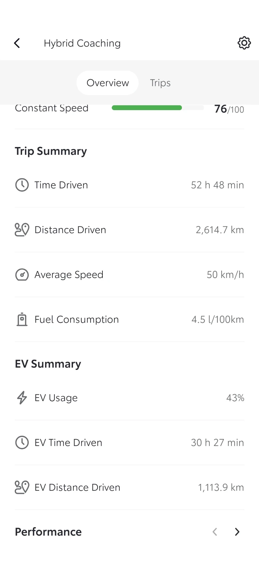Image resolution: width=259 pixels, height=578 pixels.
Task: Tap the EV Usage lightning bolt icon
Action: tap(22, 398)
